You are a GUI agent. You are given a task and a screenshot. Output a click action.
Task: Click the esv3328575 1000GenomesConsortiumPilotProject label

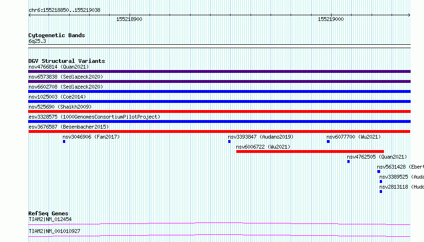click(94, 117)
